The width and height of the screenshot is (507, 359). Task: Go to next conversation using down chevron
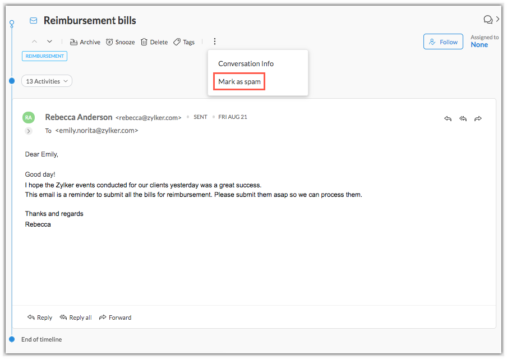[x=49, y=42]
